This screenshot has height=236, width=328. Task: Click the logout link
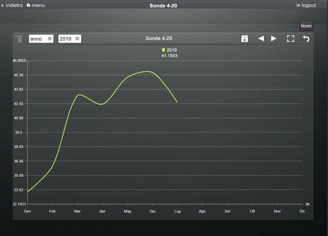click(x=306, y=5)
